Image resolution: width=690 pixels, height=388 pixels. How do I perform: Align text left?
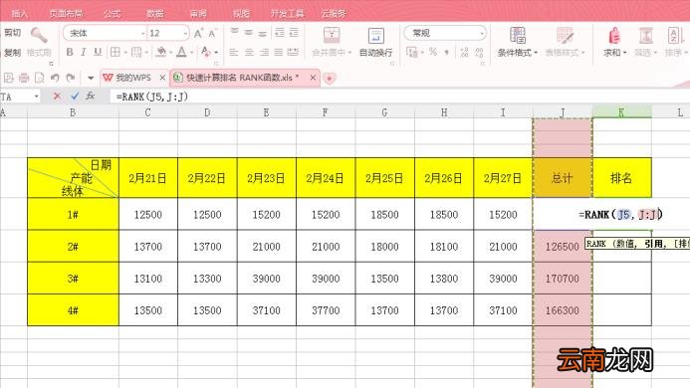[x=234, y=53]
